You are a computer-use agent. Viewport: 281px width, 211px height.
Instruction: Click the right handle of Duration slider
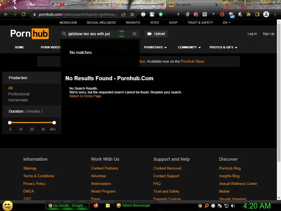pyautogui.click(x=54, y=123)
